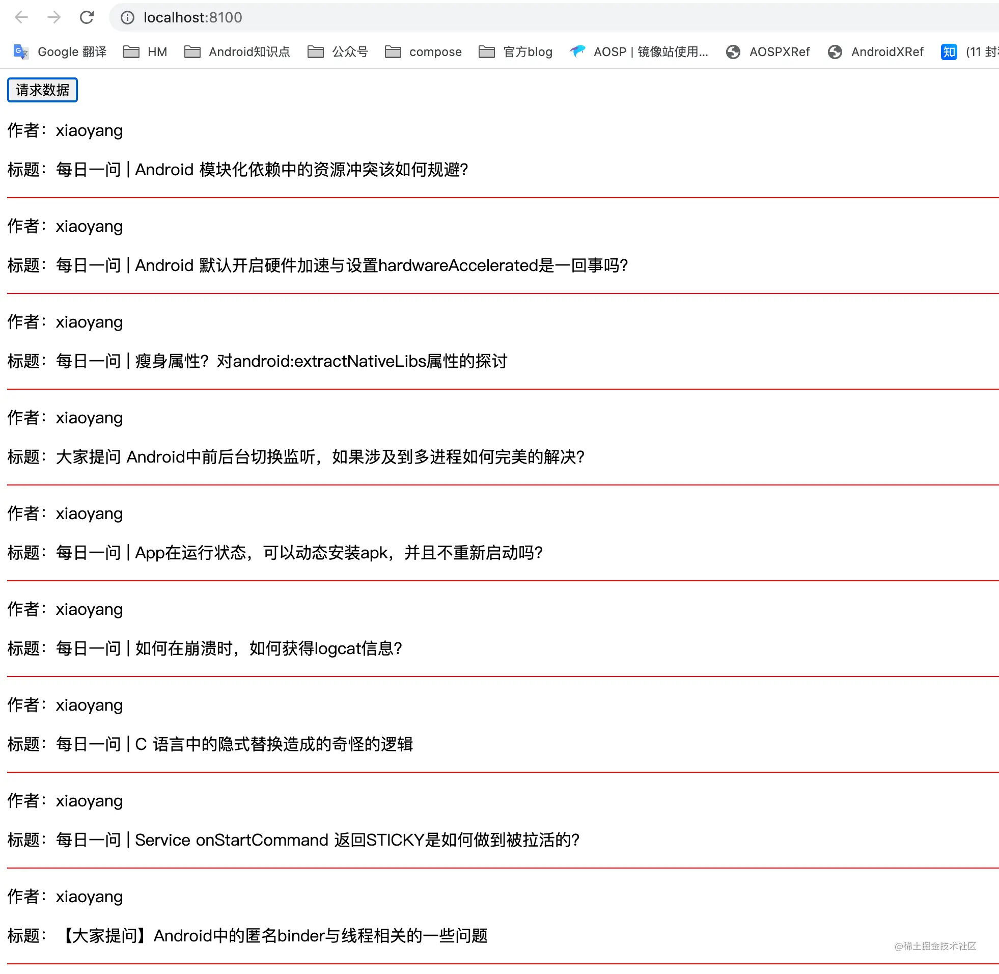Image resolution: width=999 pixels, height=974 pixels.
Task: Reload the page with the refresh icon
Action: point(87,17)
